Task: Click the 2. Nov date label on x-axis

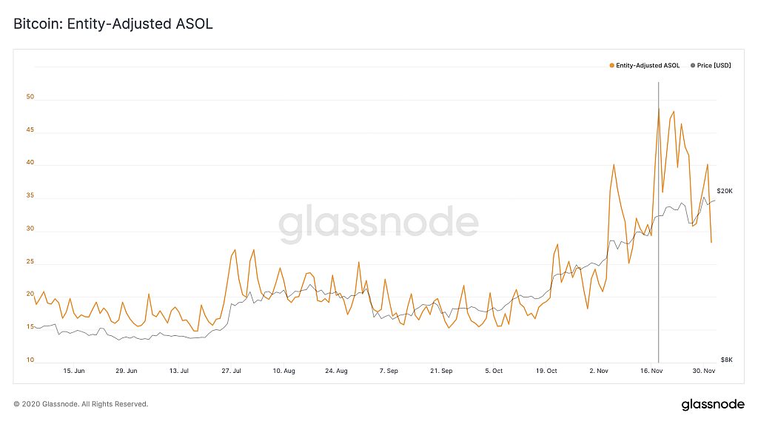Action: (x=598, y=371)
